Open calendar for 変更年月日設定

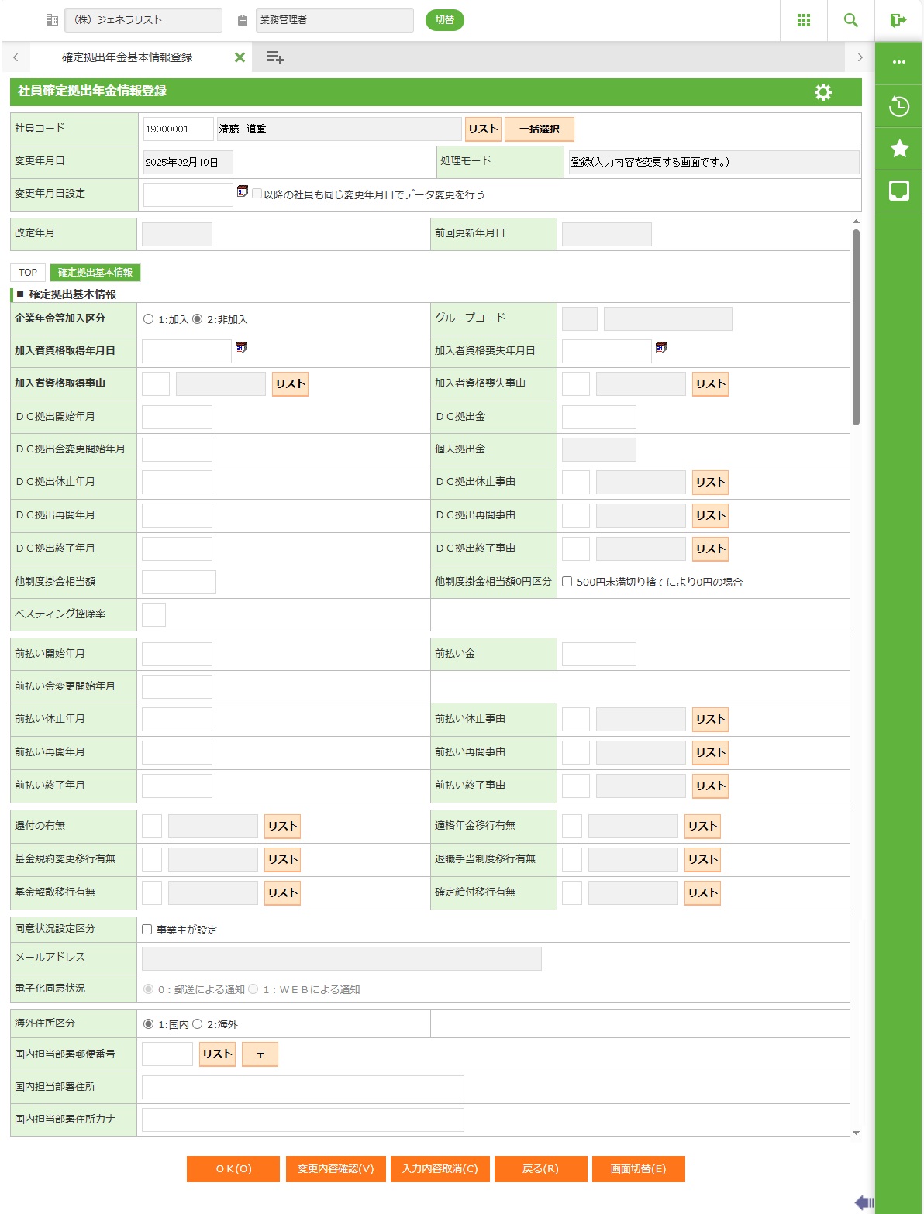(x=242, y=191)
